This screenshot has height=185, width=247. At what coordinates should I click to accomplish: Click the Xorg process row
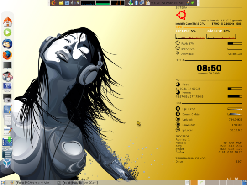tap(209, 146)
